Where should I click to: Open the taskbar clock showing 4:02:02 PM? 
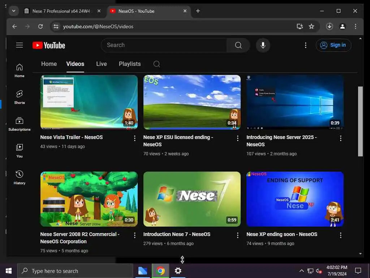[x=337, y=271]
